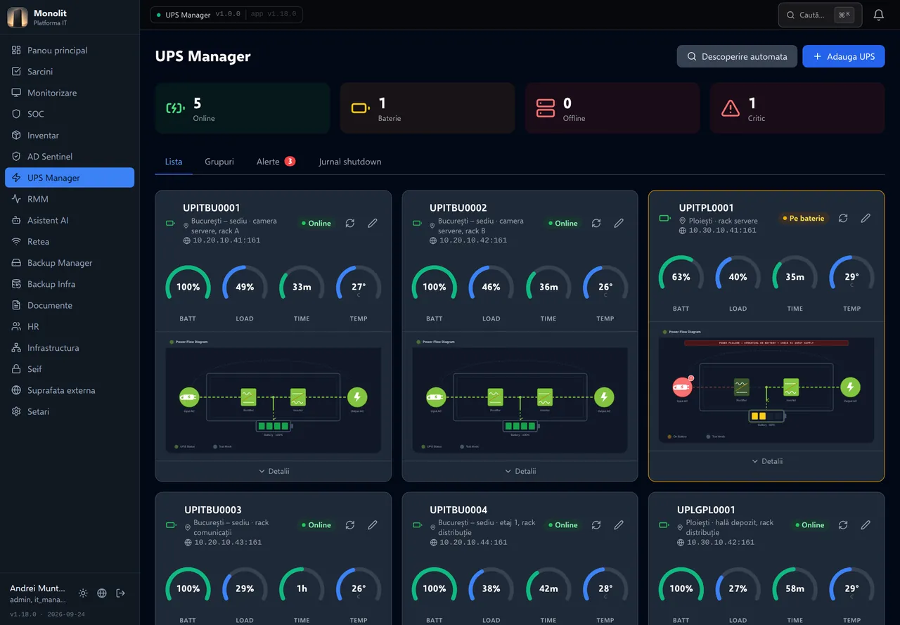
Task: Open edit pencil for UPITBU0003
Action: click(x=373, y=524)
